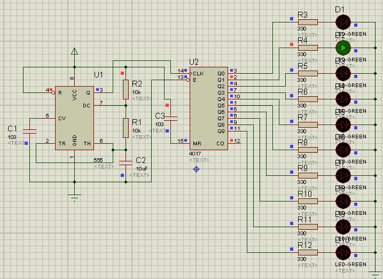Select capacitor C1 symbol

pyautogui.click(x=29, y=131)
